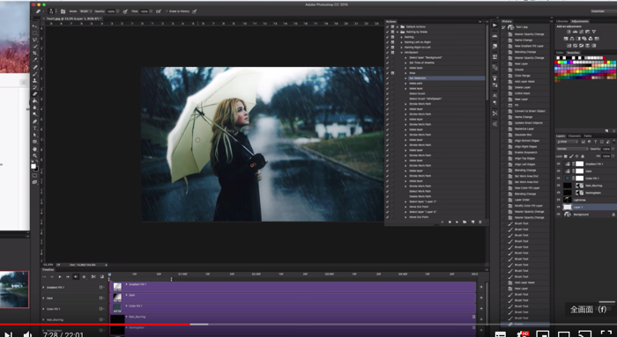Open eraser Mode dropdown

[85, 11]
